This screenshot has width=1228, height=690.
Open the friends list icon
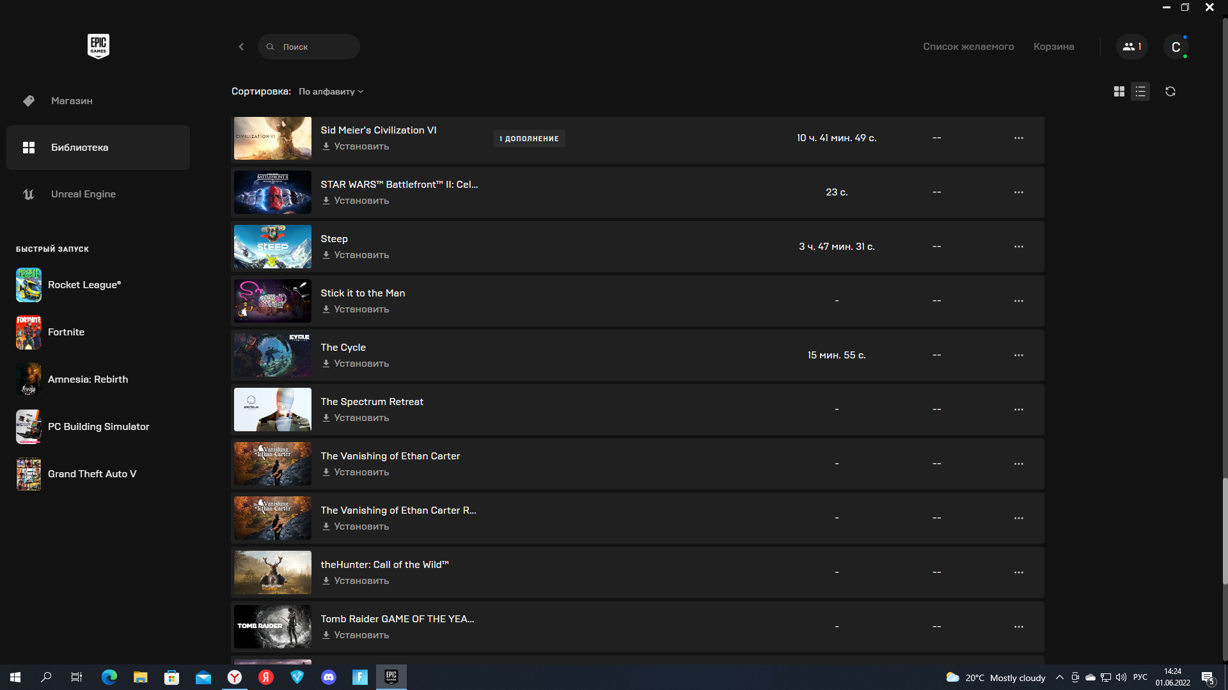[x=1132, y=47]
